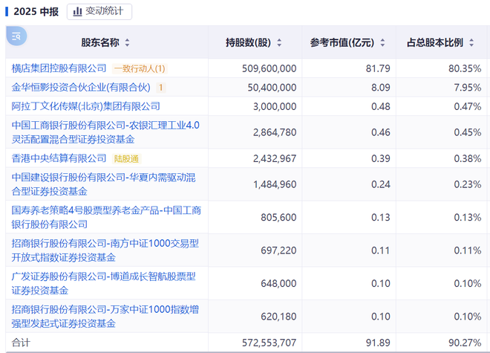
Task: Click the 陆股通 tag beside 香港中央结算
Action: click(x=125, y=158)
